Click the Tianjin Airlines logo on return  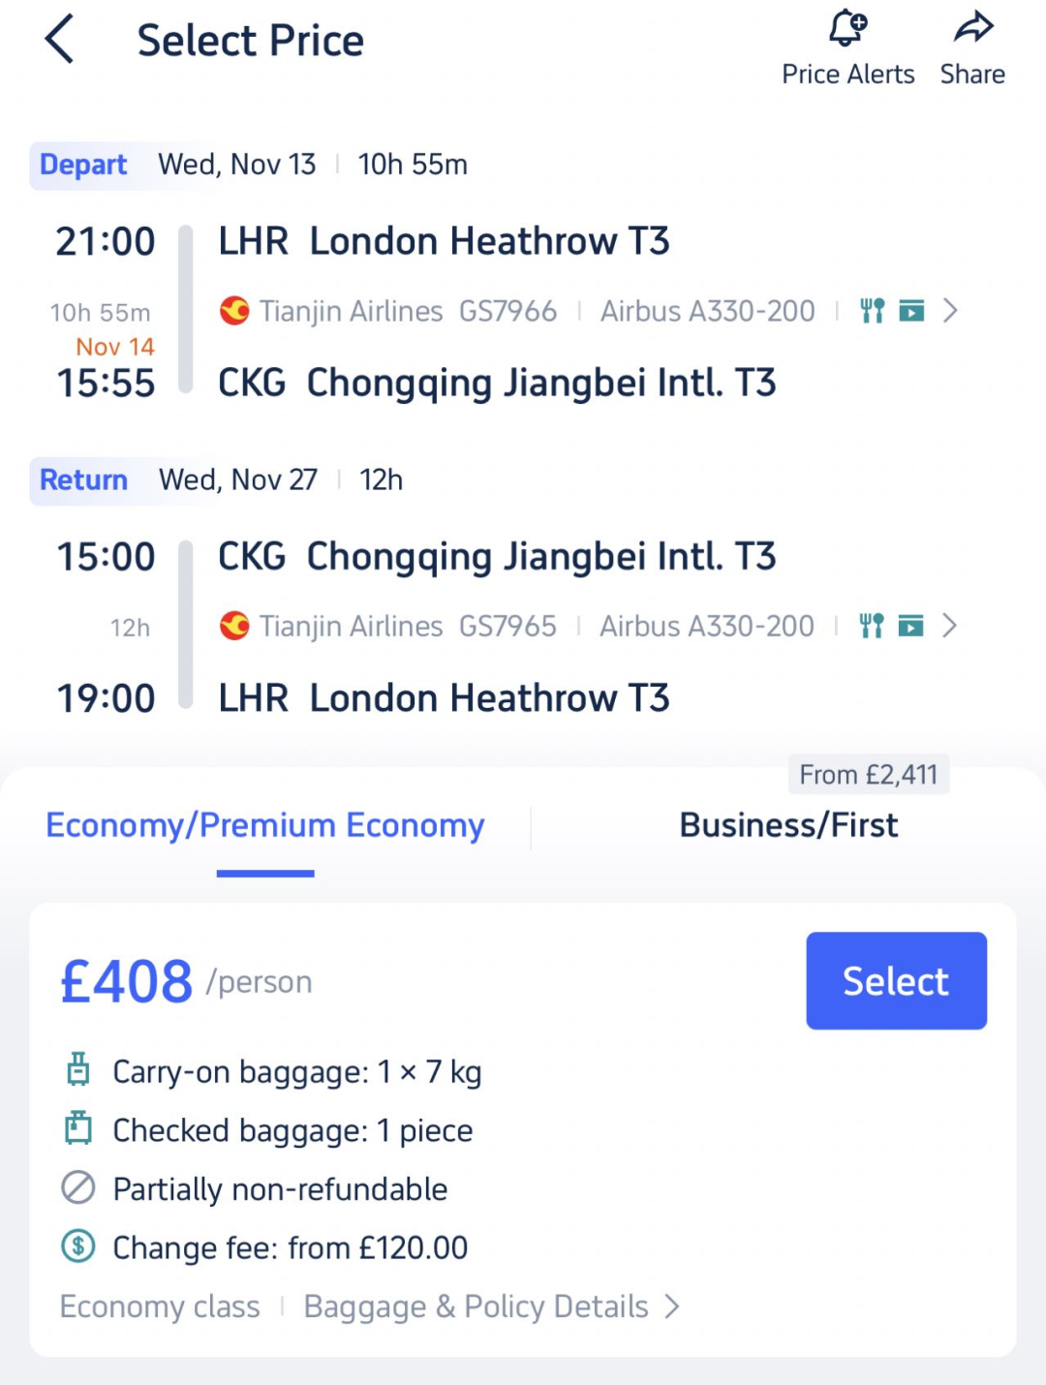tap(234, 626)
